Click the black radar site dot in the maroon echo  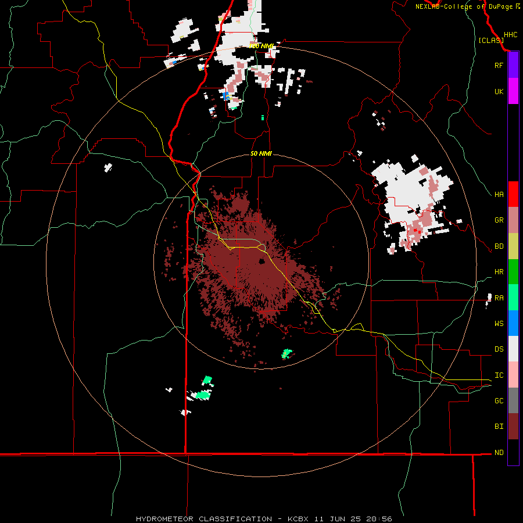coord(262,261)
